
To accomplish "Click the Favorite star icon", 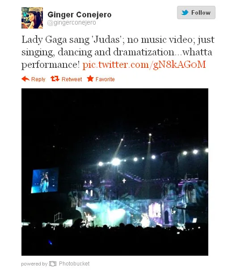I will pyautogui.click(x=90, y=79).
